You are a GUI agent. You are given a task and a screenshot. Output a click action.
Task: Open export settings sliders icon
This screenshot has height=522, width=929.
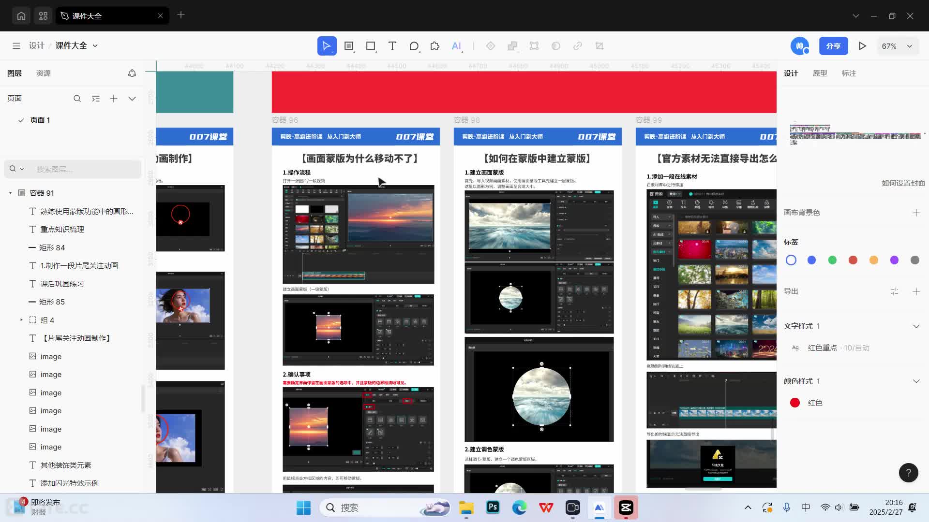(x=894, y=291)
